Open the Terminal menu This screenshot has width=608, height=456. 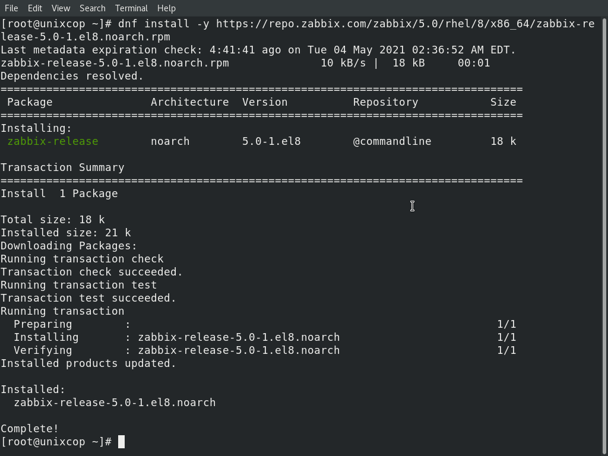point(131,8)
